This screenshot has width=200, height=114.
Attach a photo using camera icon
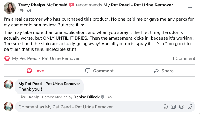coord(173,107)
